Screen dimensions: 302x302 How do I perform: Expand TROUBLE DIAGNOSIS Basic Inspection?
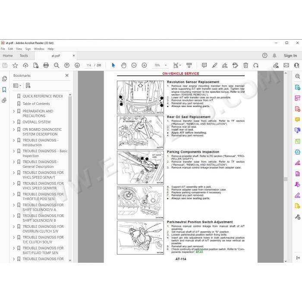point(14,151)
